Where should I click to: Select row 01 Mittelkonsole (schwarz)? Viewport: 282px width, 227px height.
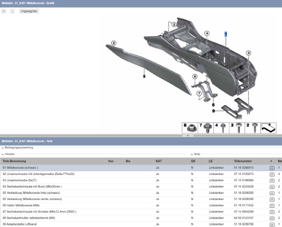(141, 168)
